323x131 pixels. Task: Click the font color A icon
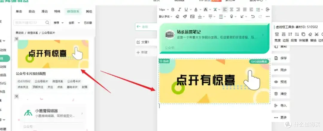[x=196, y=10]
